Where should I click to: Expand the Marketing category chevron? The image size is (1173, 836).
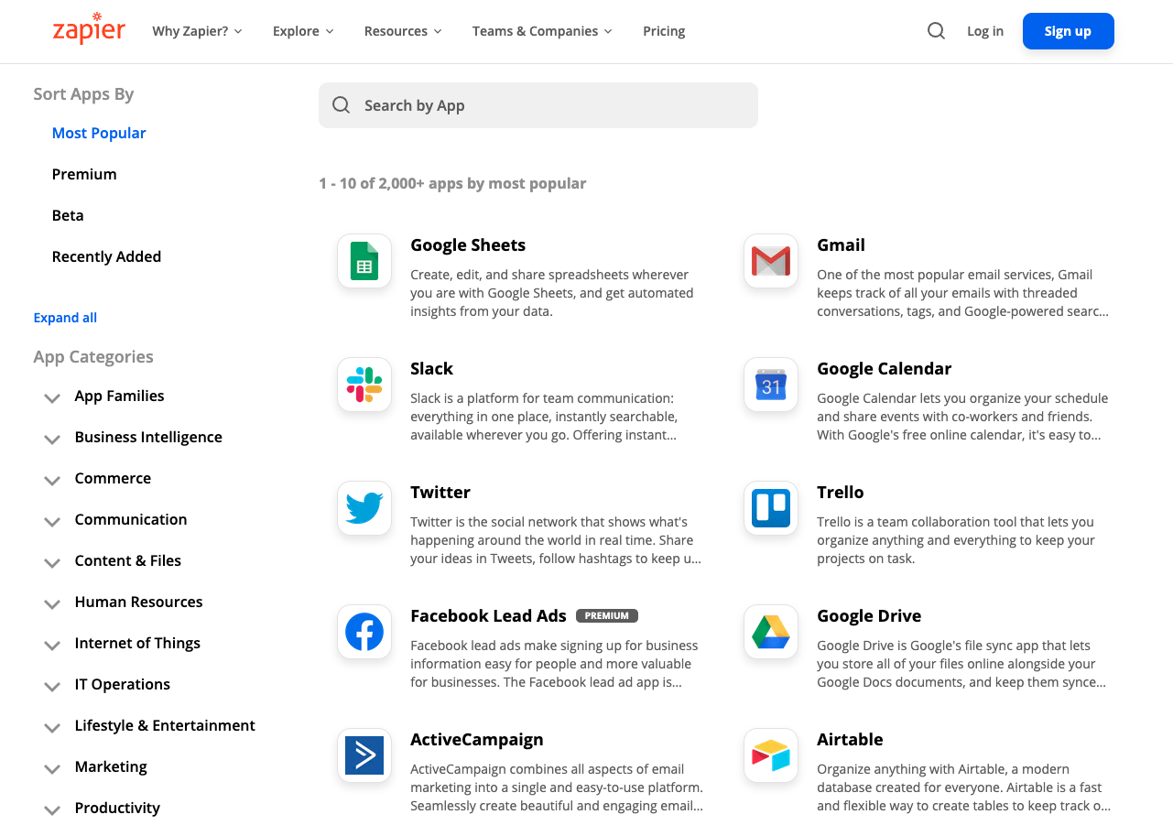pyautogui.click(x=52, y=768)
